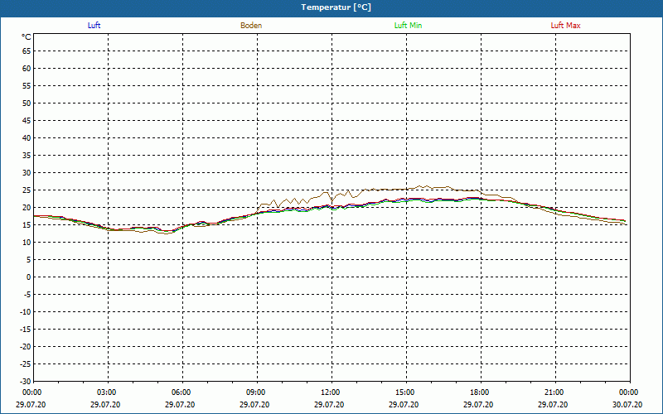This screenshot has width=663, height=414.
Task: Select the -25 y-axis label
Action: tap(26, 364)
